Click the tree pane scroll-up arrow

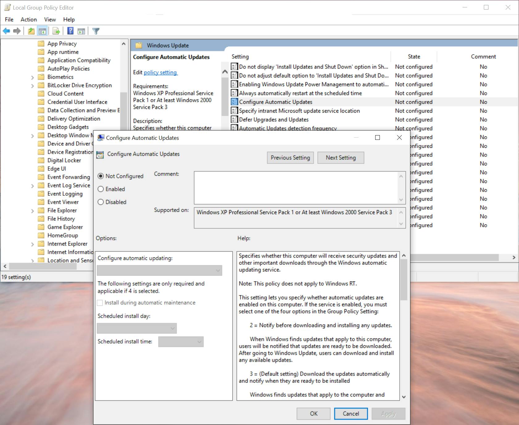[x=123, y=44]
